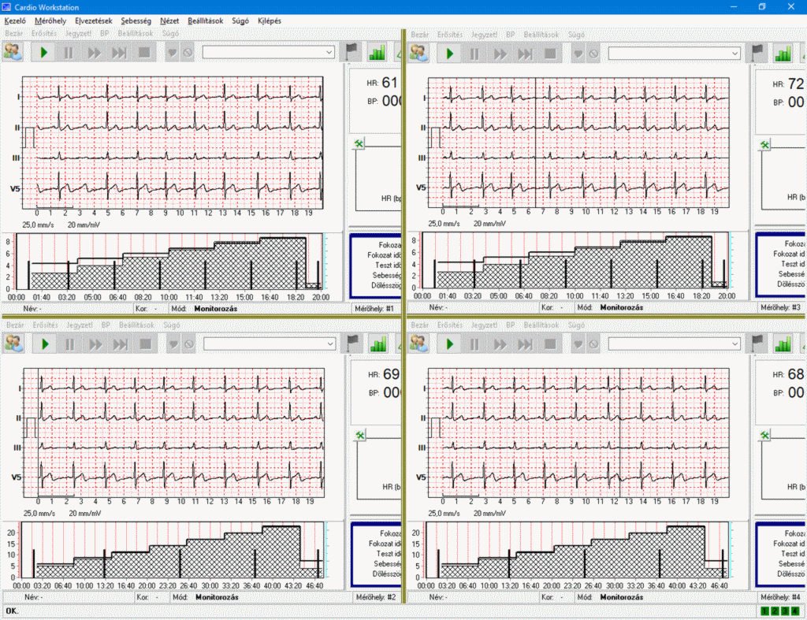
Task: Open green tools icon in station #2 HR panel
Action: pos(359,436)
